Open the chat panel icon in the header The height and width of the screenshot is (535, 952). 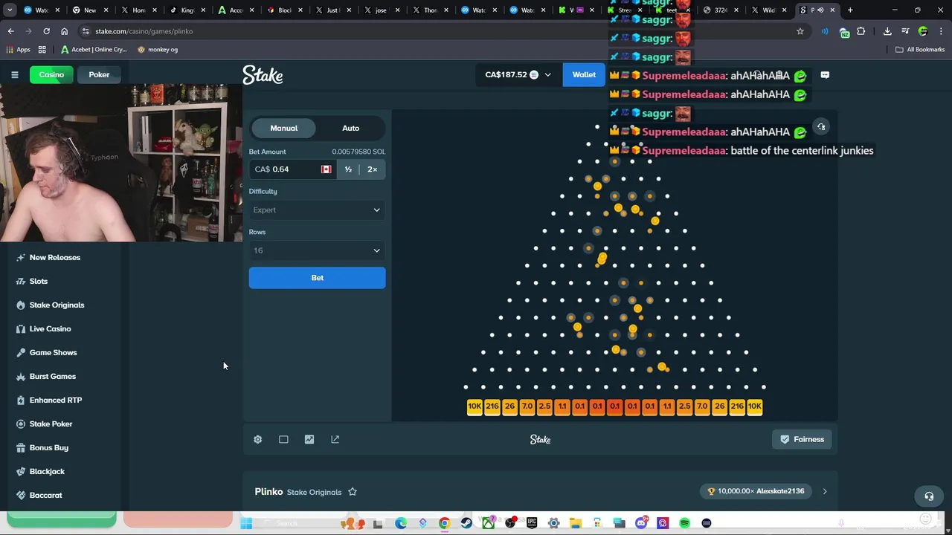[x=825, y=74]
